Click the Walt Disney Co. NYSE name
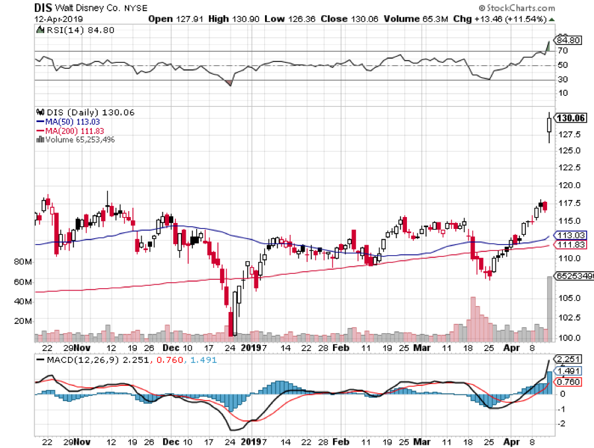Viewport: 594px width, 448px height. click(101, 8)
